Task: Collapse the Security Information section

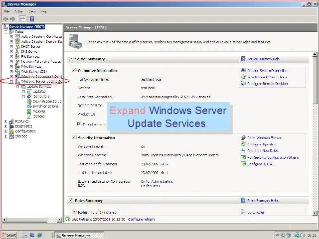Action: [74, 137]
